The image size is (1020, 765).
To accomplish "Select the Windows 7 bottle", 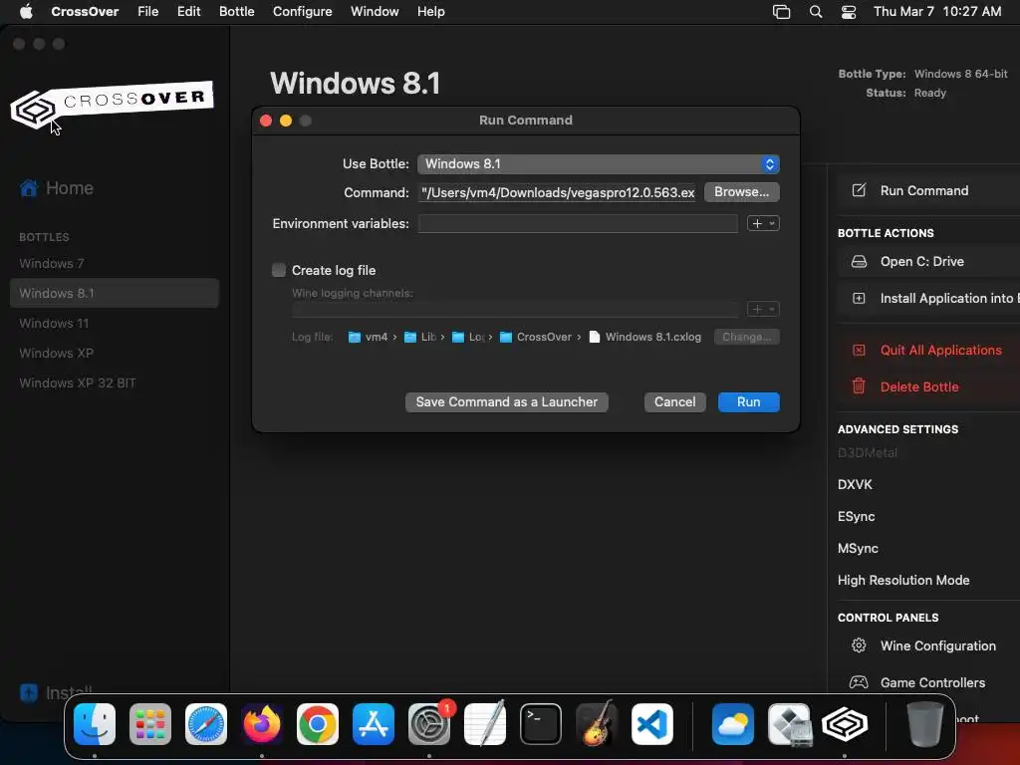I will click(114, 263).
